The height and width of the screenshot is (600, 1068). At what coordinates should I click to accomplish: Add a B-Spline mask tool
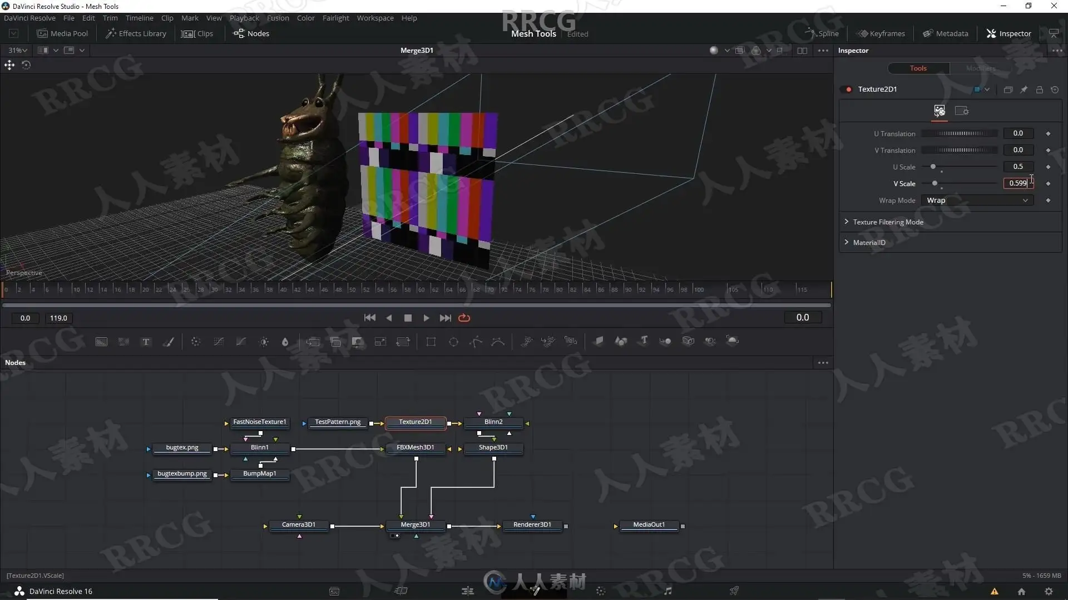click(498, 342)
